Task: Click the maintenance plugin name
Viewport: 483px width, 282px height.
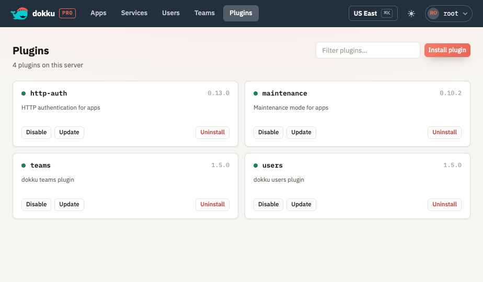Action: (x=284, y=93)
